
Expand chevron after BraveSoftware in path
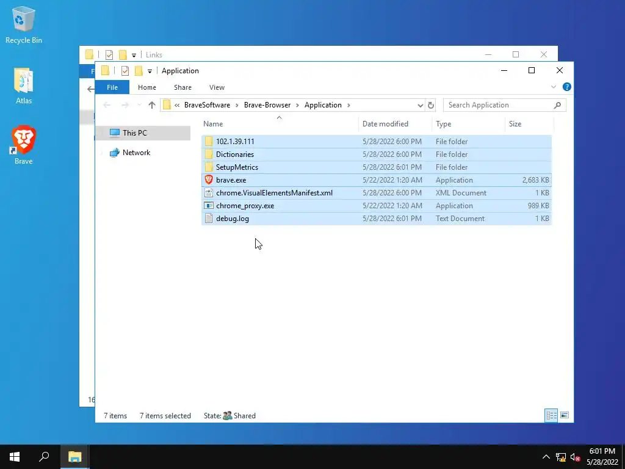click(237, 105)
